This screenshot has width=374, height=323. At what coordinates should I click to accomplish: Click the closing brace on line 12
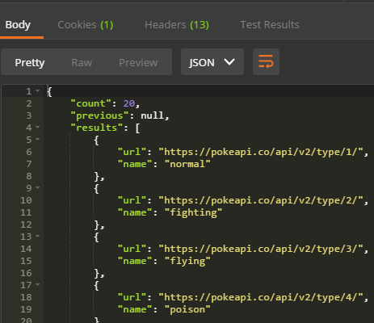point(97,225)
